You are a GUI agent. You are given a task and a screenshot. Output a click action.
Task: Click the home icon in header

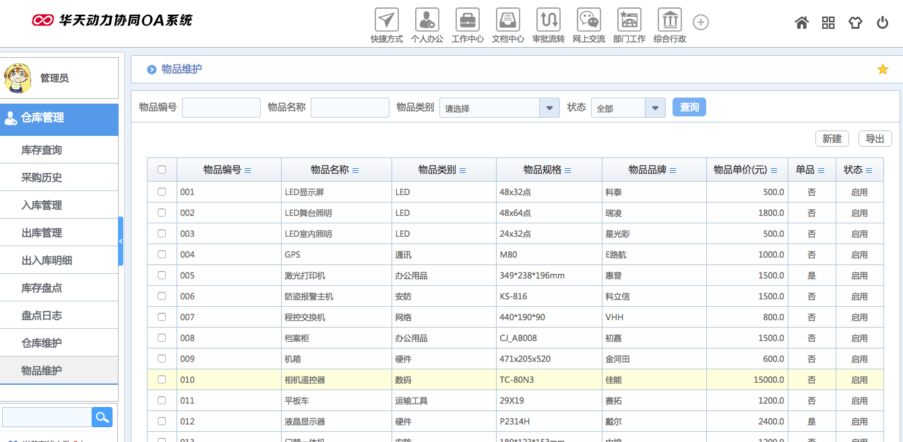801,23
